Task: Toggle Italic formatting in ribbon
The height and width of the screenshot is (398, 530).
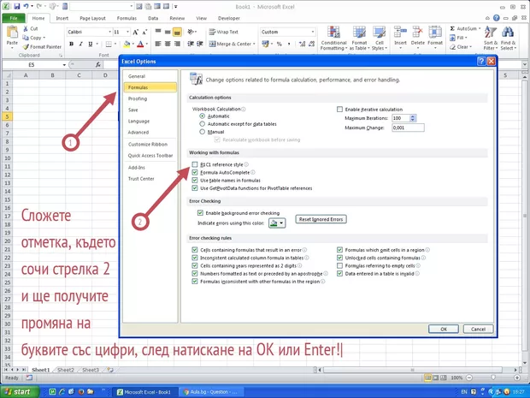Action: (x=81, y=44)
